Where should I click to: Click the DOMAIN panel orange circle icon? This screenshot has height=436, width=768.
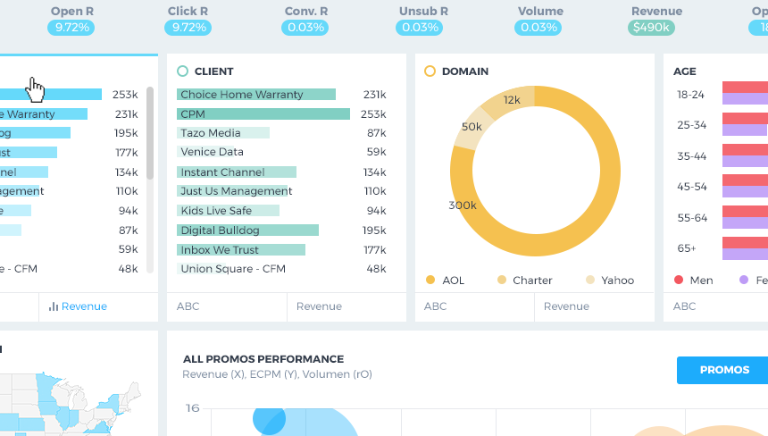coord(430,71)
